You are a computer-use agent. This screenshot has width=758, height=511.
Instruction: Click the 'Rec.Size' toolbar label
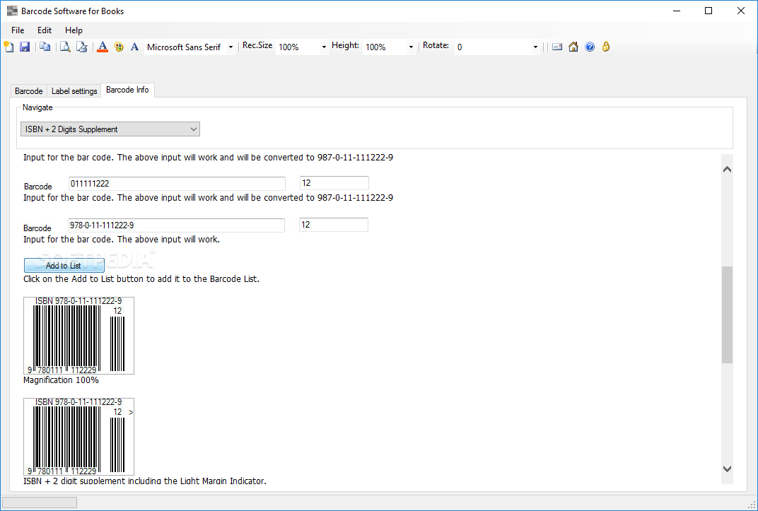coord(257,45)
